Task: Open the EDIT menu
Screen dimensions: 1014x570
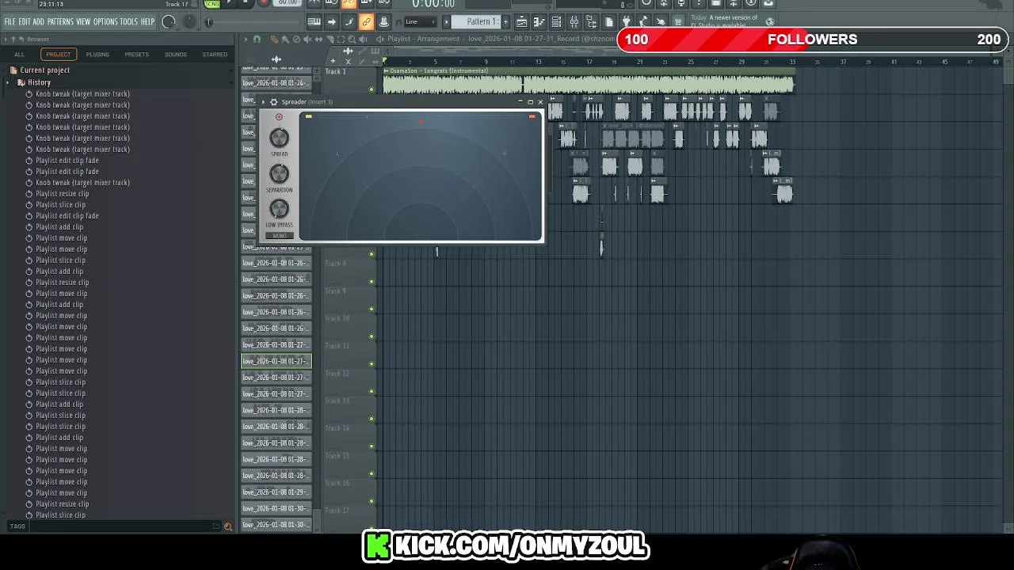Action: pos(25,21)
